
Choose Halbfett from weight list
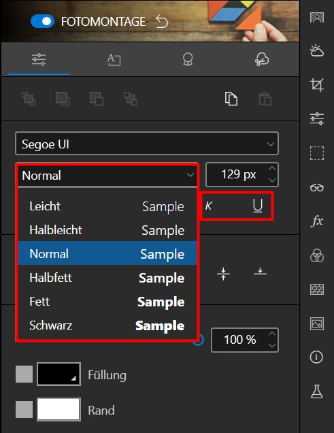pos(107,278)
